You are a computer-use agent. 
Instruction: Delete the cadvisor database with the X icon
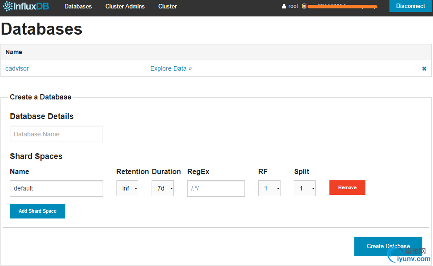coord(424,68)
